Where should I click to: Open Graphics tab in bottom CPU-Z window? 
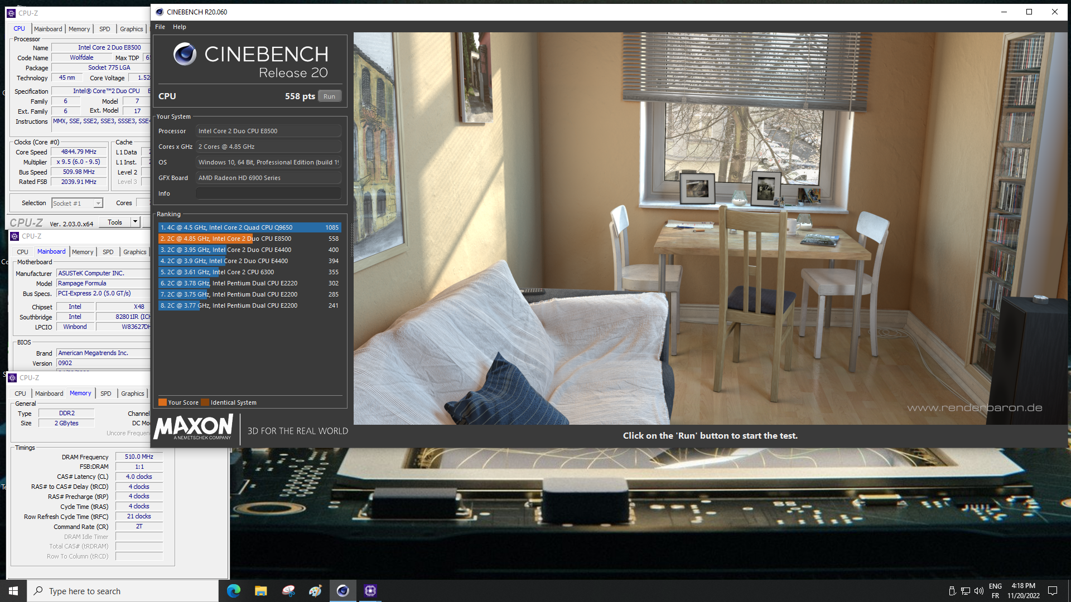tap(133, 394)
